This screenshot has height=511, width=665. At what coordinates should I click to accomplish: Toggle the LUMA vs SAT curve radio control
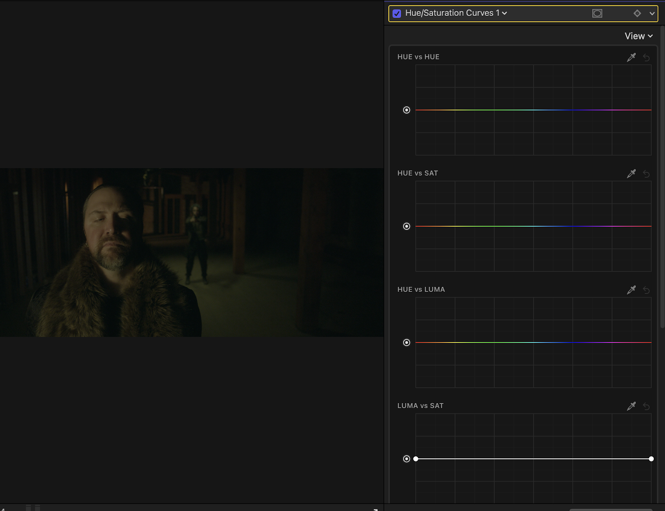406,459
